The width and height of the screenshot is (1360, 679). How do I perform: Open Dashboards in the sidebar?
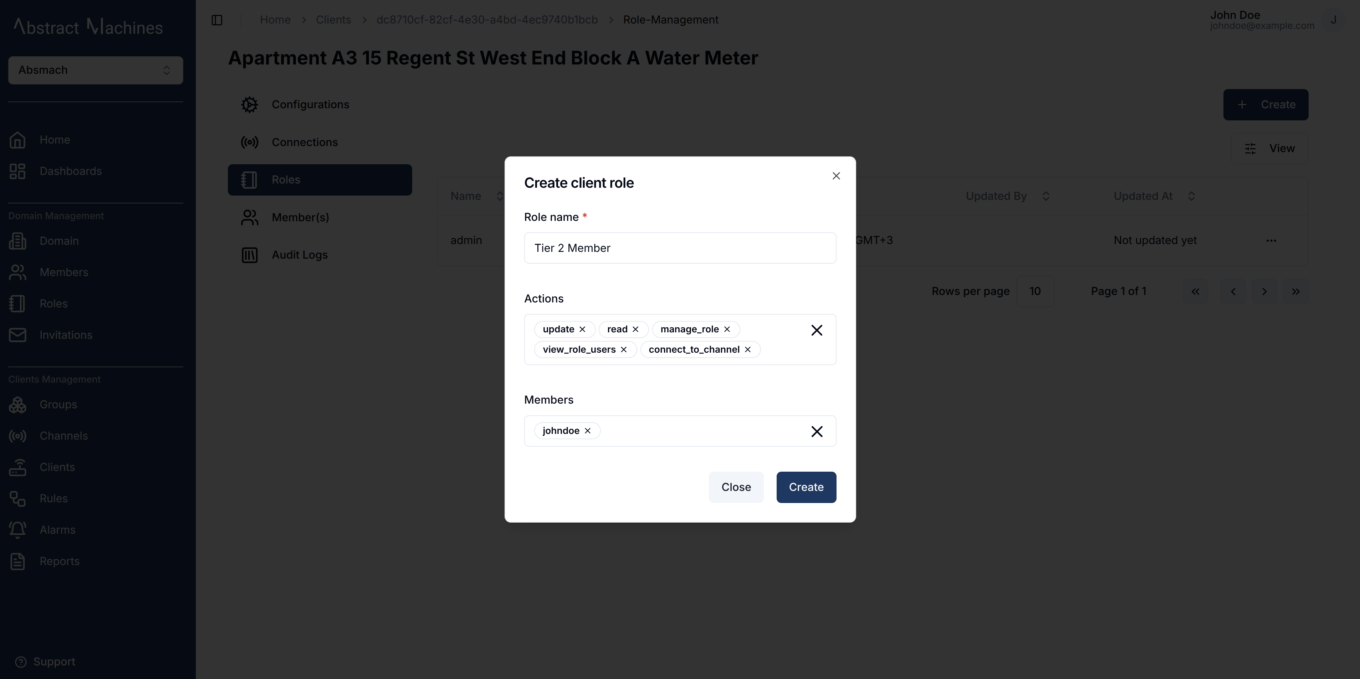[x=71, y=171]
